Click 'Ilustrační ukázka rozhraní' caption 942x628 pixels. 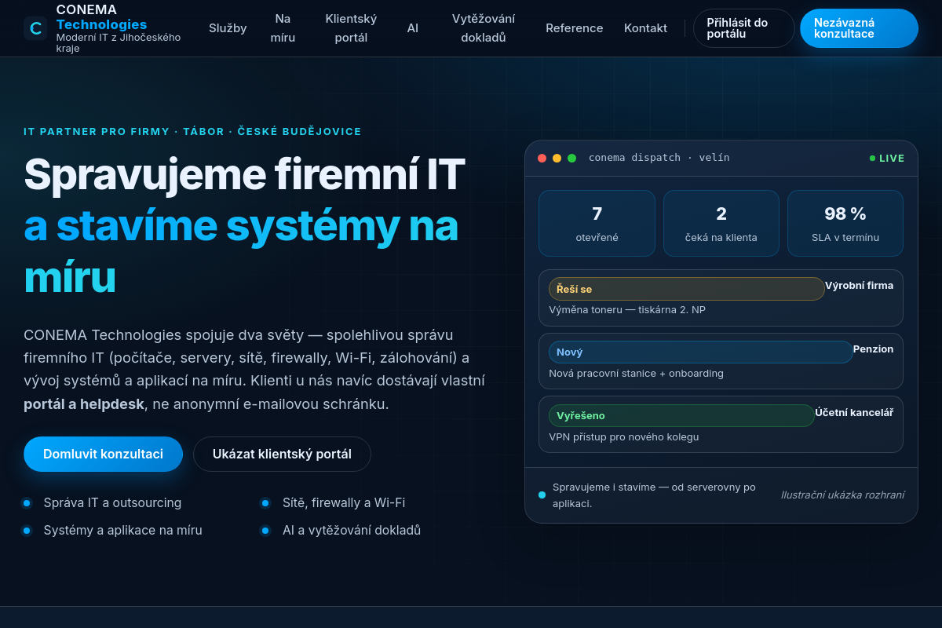click(x=842, y=495)
